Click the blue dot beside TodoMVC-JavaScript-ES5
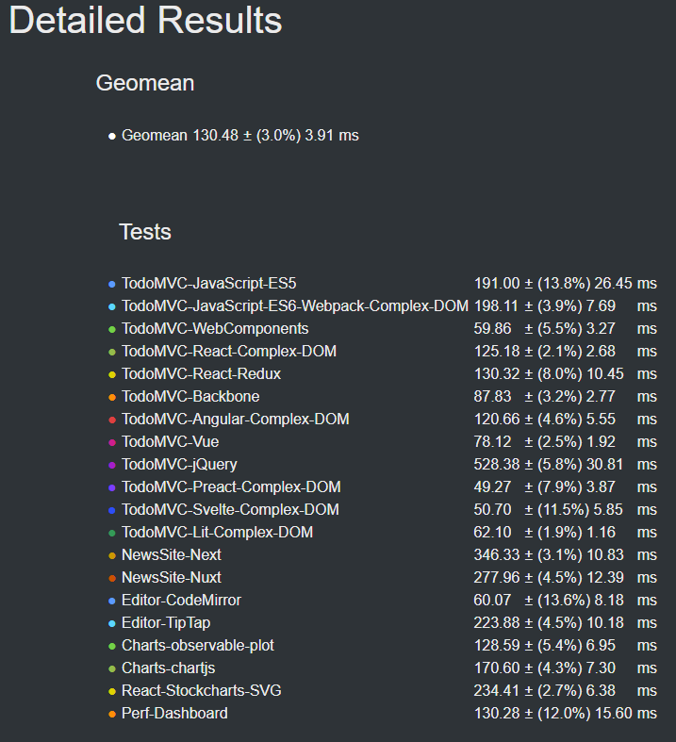 pos(112,284)
